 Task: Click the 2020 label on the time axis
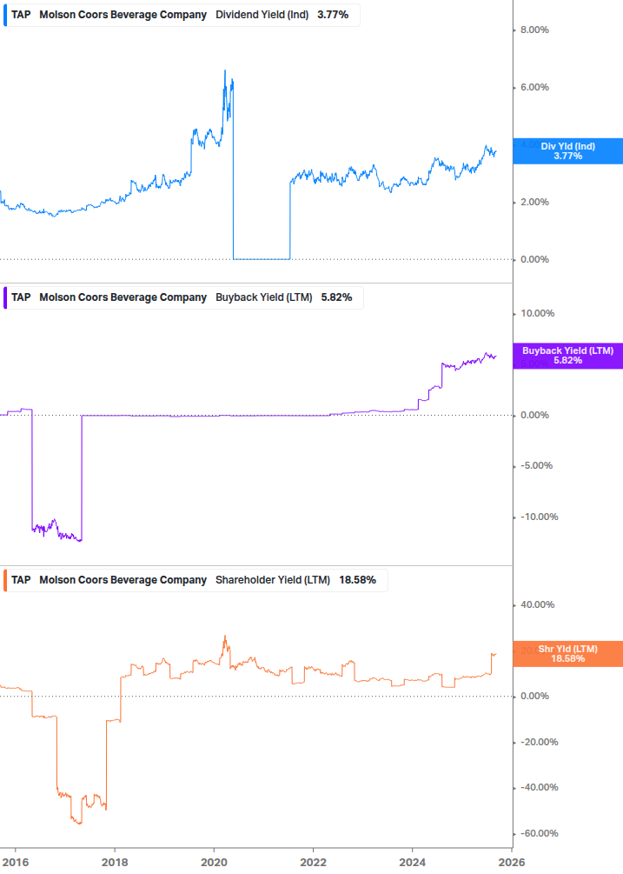214,863
